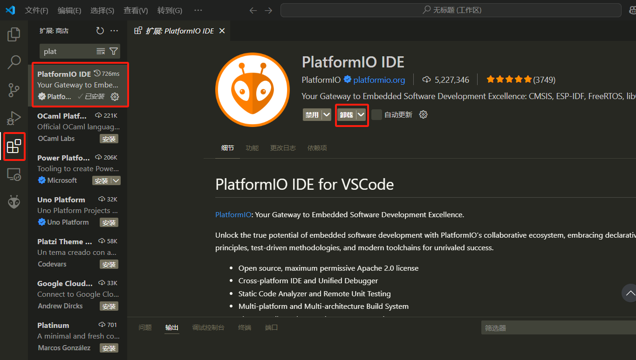This screenshot has height=360, width=636.
Task: Go back with the navigation arrow
Action: point(253,10)
